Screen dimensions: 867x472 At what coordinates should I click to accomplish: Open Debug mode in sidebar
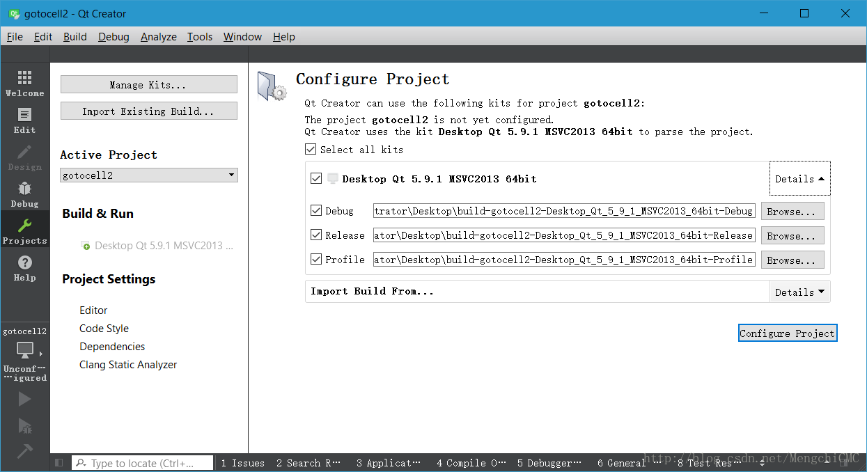pyautogui.click(x=24, y=194)
